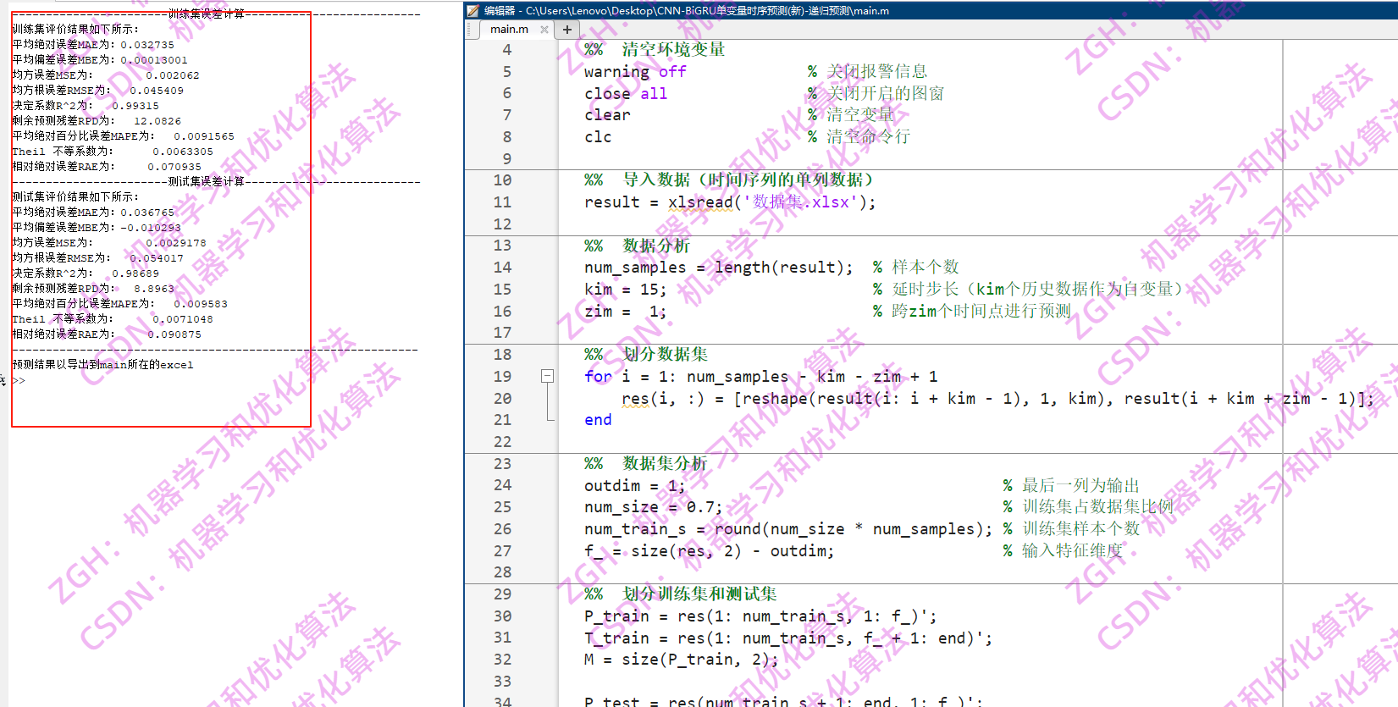Viewport: 1398px width, 707px height.
Task: Click the 'num_size = 0.7;' line
Action: tap(653, 507)
